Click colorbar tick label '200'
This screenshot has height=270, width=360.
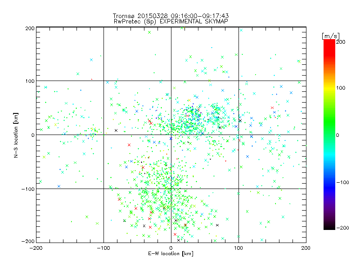click(341, 42)
